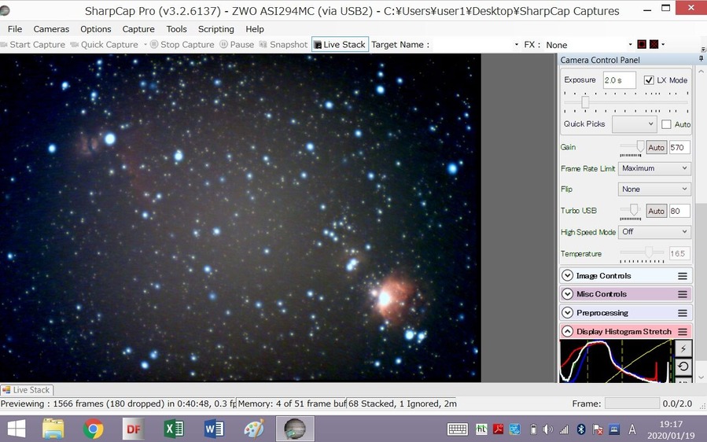The height and width of the screenshot is (442, 707).
Task: Click the Exposure slider handle
Action: [x=585, y=102]
